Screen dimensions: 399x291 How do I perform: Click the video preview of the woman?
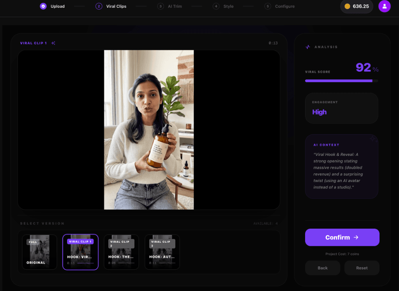[x=149, y=130]
